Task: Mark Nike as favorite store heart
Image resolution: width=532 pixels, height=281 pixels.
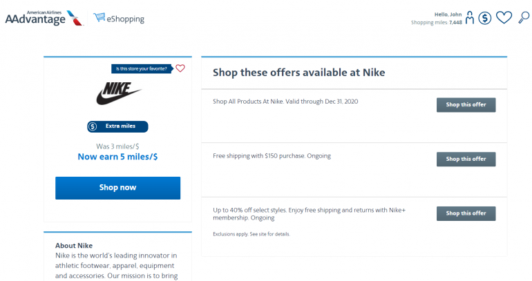Action: point(180,68)
